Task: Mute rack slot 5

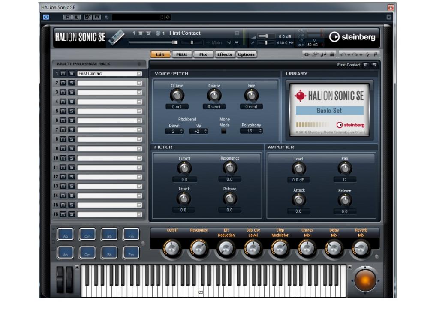Action: coord(63,111)
